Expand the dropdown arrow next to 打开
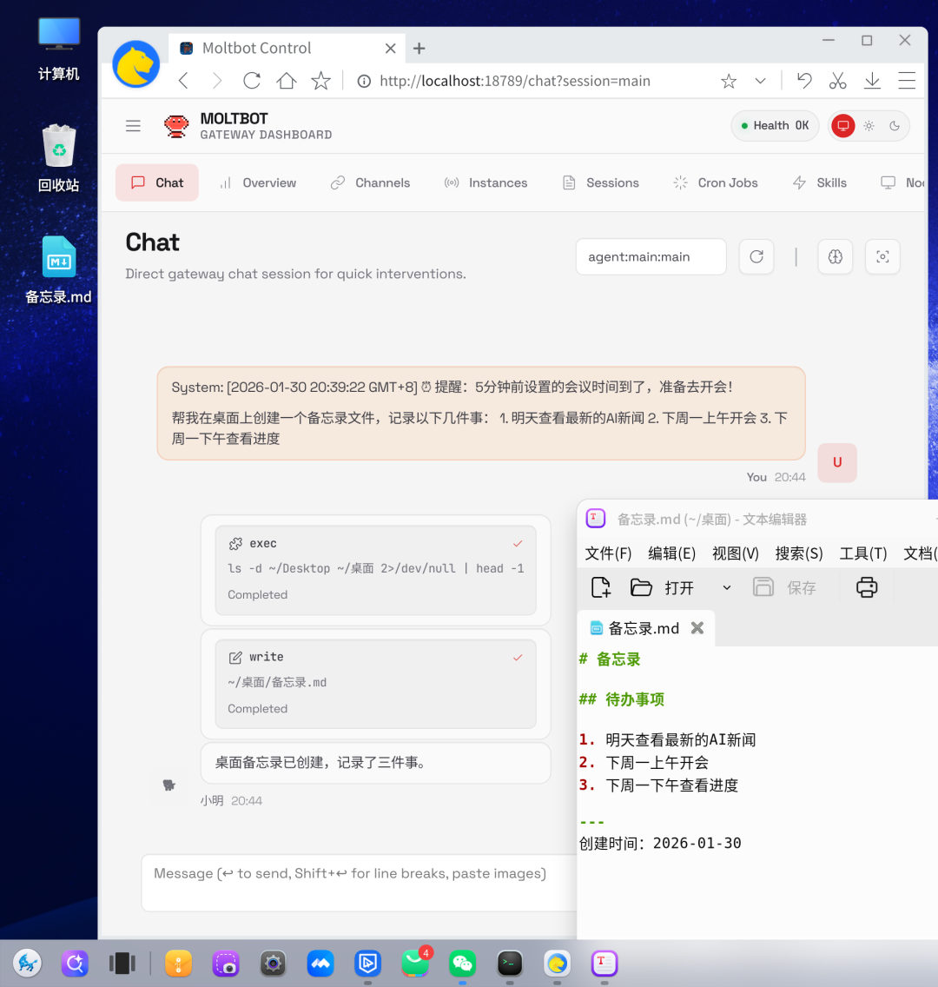Viewport: 938px width, 987px height. tap(727, 588)
